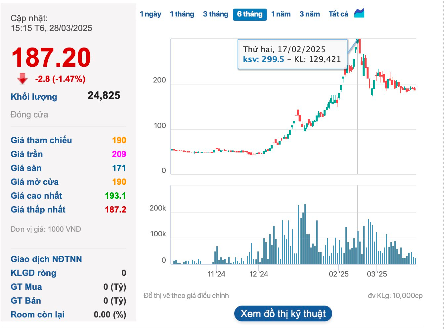Image resolution: width=444 pixels, height=330 pixels.
Task: Click the large 187.20 current price
Action: pyautogui.click(x=51, y=58)
